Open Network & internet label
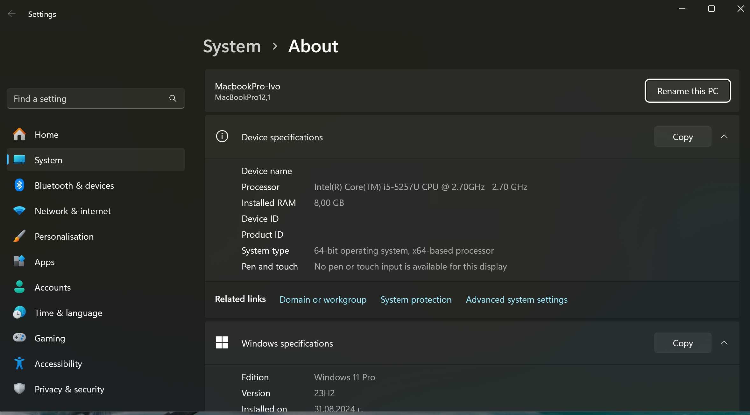 coord(73,211)
